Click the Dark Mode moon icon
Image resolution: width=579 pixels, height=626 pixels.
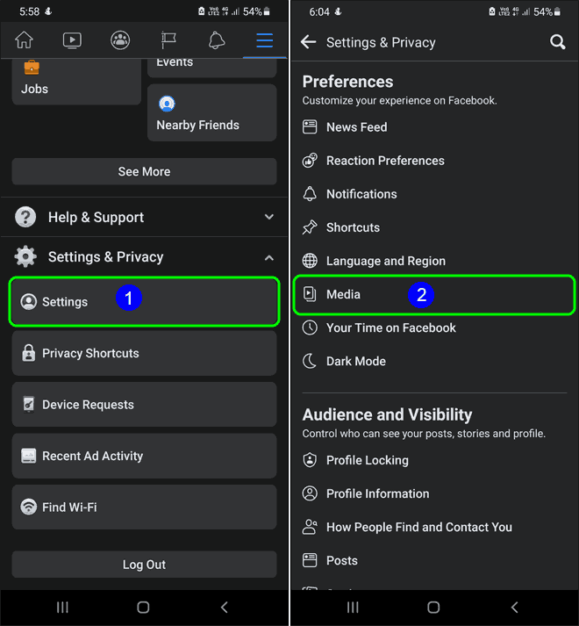coord(310,362)
